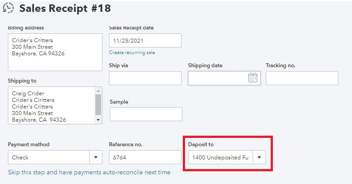Click the Sales Receipt #18 heading
This screenshot has width=352, height=184.
point(65,8)
